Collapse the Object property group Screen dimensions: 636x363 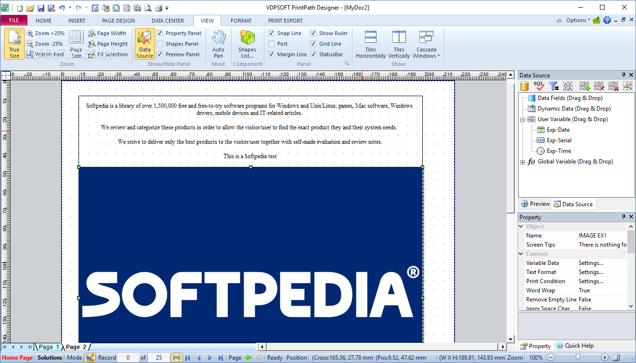(x=521, y=226)
